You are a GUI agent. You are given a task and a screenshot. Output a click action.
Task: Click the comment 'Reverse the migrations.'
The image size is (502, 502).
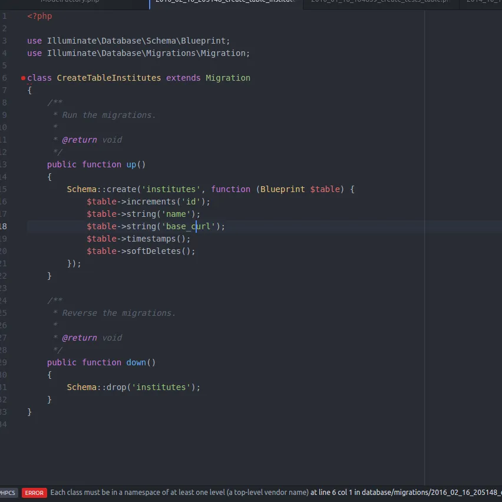click(119, 313)
